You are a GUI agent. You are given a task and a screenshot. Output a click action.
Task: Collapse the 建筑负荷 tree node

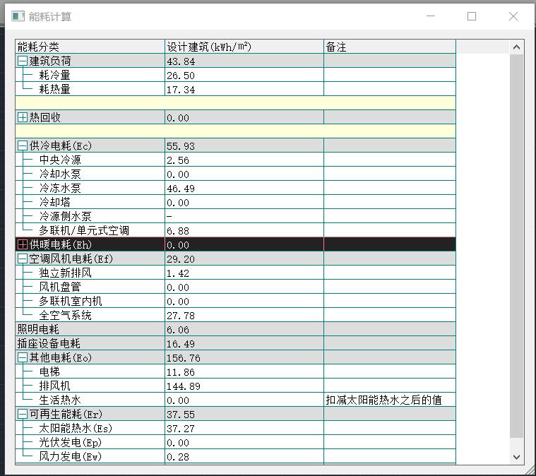[x=23, y=61]
